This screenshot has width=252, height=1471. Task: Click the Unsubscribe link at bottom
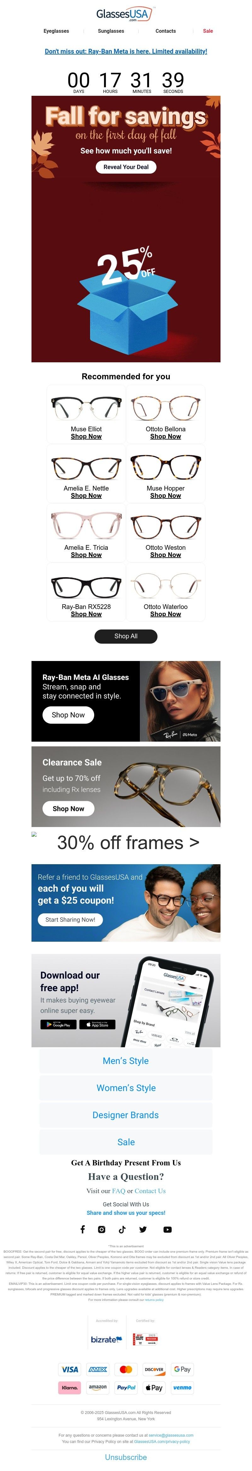point(126,1457)
